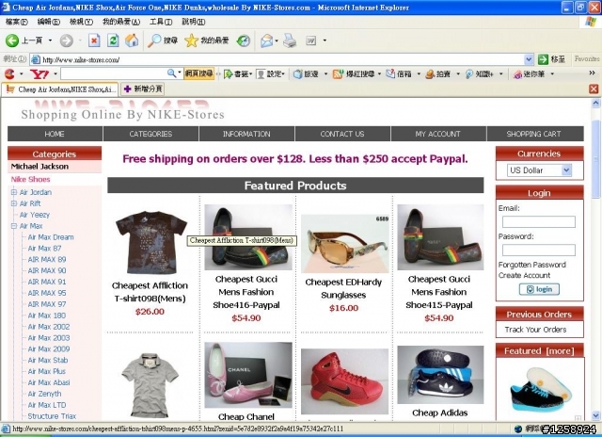This screenshot has height=437, width=602.
Task: Open MY ACCOUNT navigation link
Action: (438, 134)
